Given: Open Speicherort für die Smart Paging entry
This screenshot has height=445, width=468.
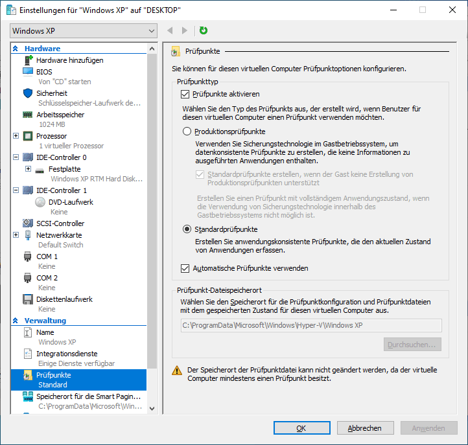Looking at the screenshot, I should 88,396.
